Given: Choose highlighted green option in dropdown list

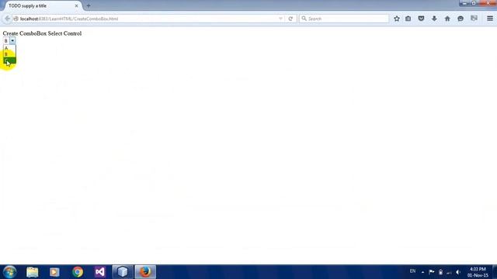Looking at the screenshot, I should point(9,60).
